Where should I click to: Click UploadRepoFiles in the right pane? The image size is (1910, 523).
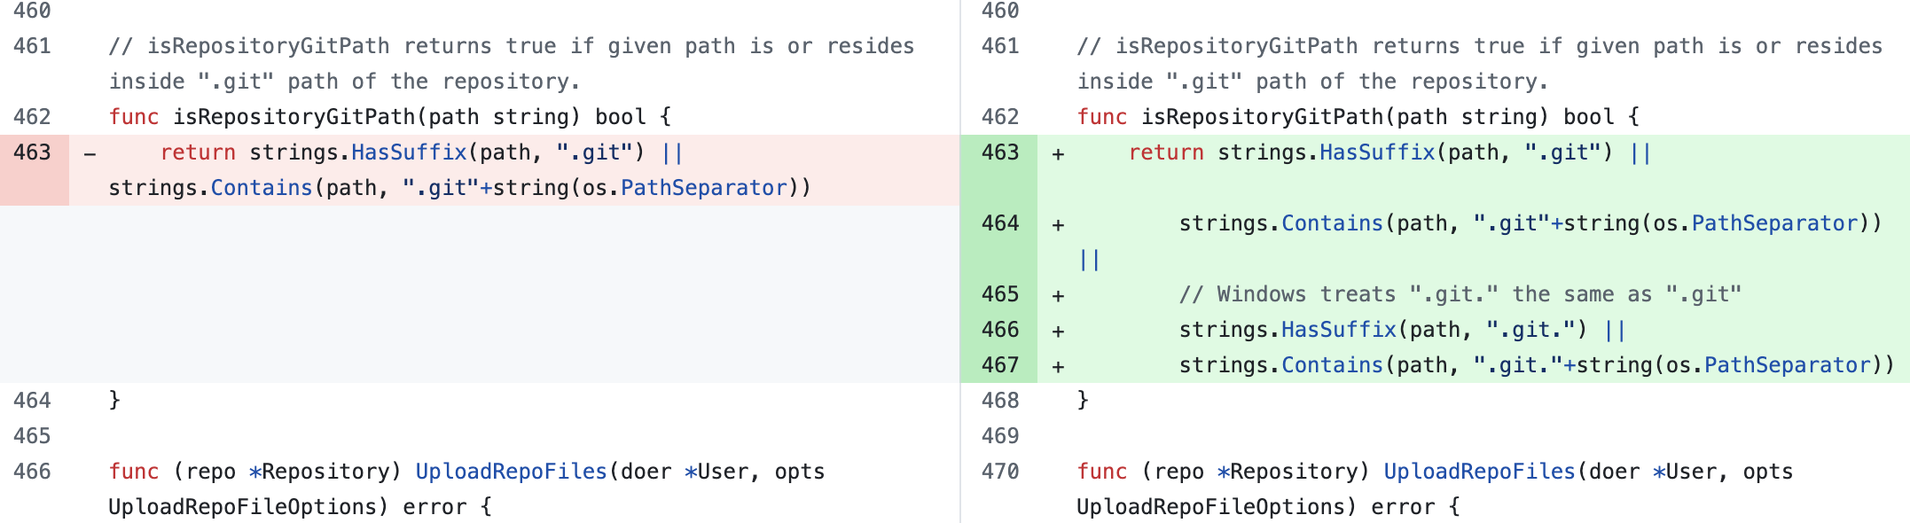coord(1480,472)
